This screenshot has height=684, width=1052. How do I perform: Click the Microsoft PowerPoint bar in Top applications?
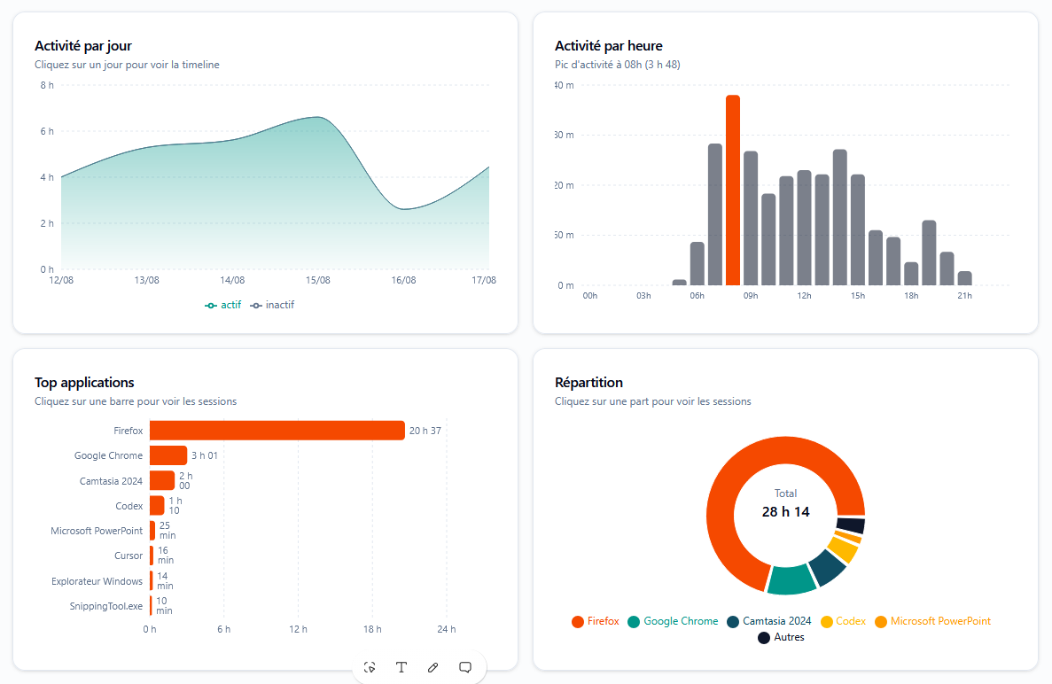[152, 531]
